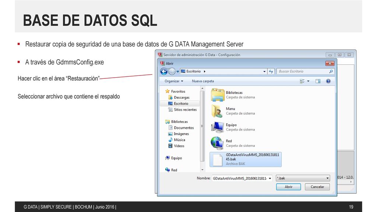The height and width of the screenshot is (212, 377).
Task: Toggle the preview pane icon
Action: click(318, 81)
